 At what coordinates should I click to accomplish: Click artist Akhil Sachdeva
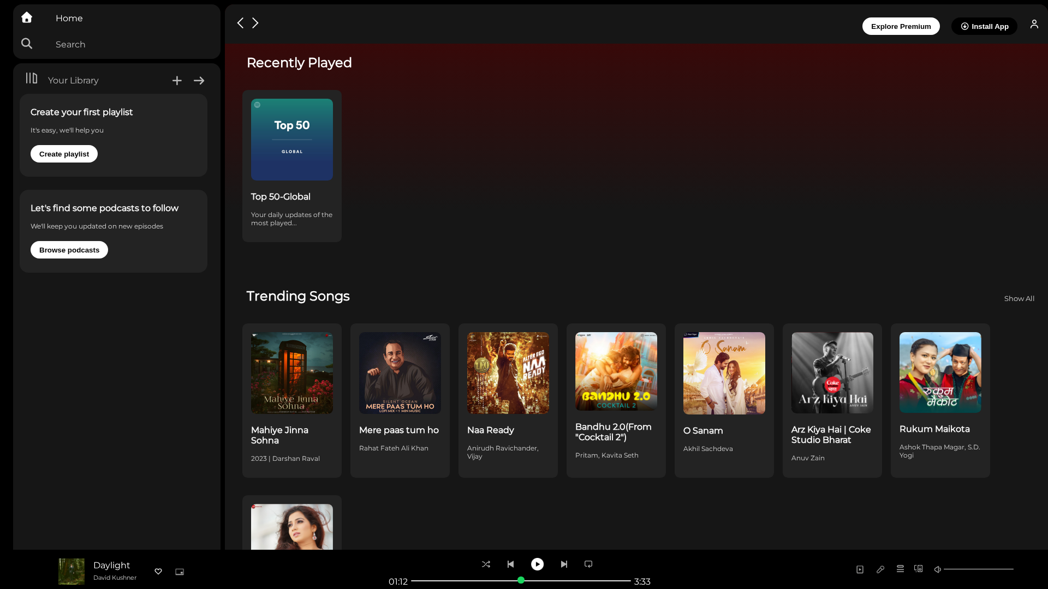click(708, 449)
